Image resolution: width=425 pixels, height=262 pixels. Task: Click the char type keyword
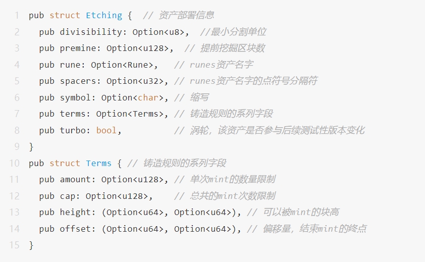(x=148, y=97)
